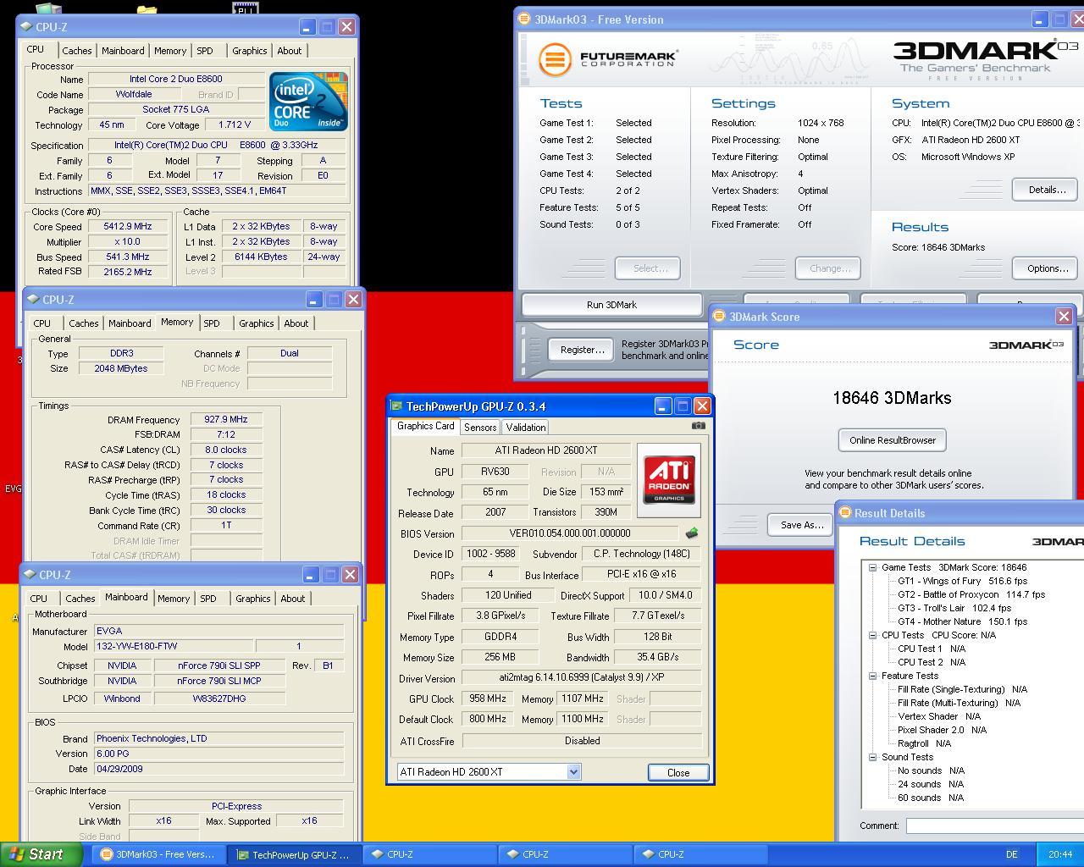Click the mainboard Model 132-YW-E180-FTW value
Screen dimensions: 1084x867
(x=174, y=647)
